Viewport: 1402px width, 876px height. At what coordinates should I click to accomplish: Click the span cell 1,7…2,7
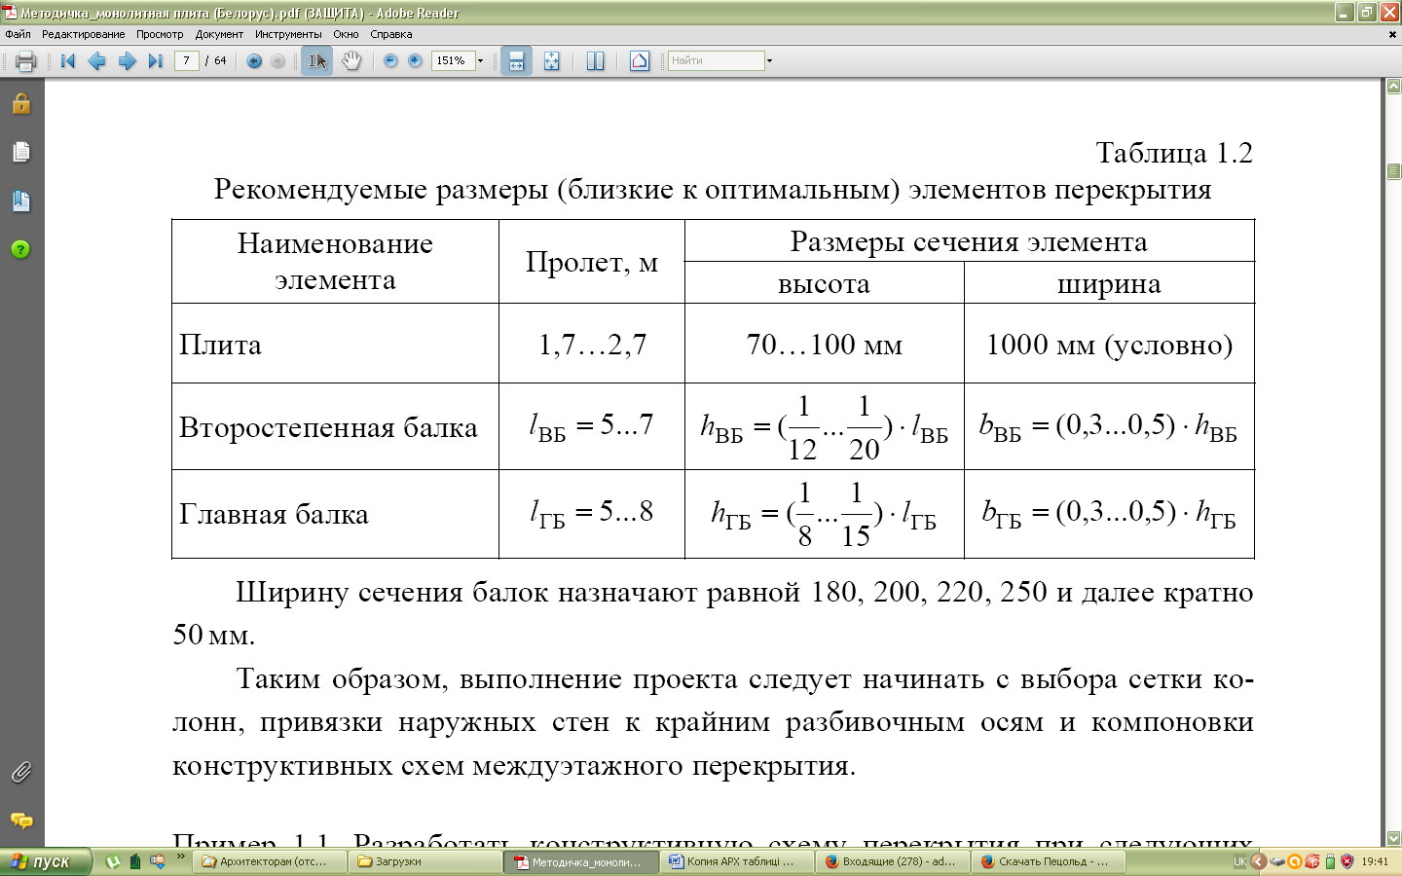pos(592,345)
